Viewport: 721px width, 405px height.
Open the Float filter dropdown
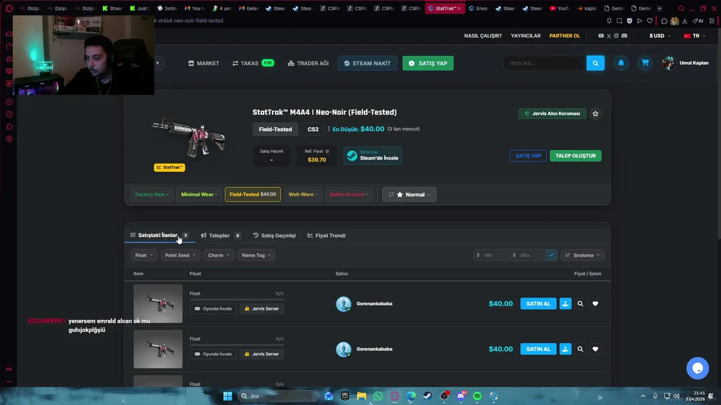pos(144,255)
